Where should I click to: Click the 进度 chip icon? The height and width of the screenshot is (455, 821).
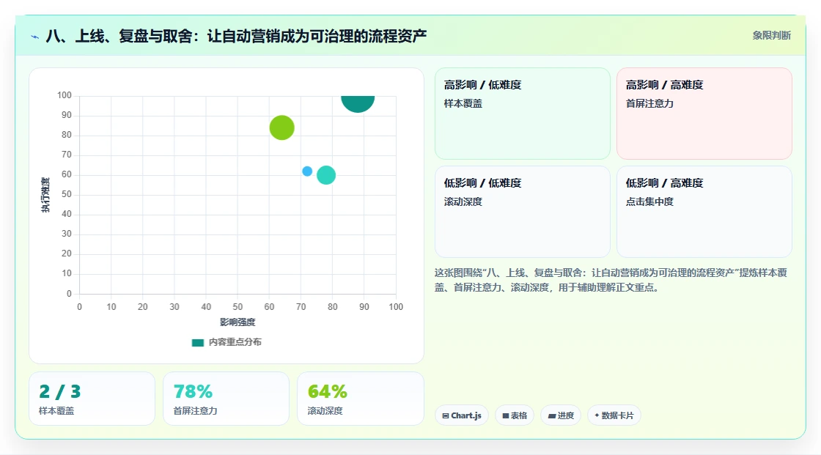coord(552,415)
